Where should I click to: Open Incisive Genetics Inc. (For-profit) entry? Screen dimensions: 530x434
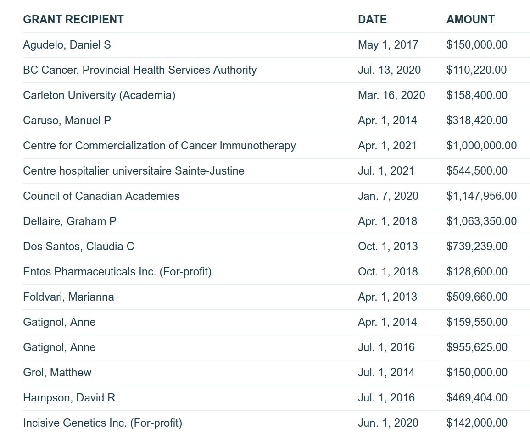tap(102, 423)
